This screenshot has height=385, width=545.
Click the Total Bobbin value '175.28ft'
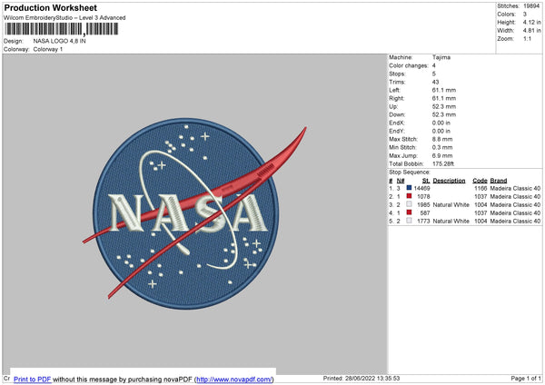443,163
